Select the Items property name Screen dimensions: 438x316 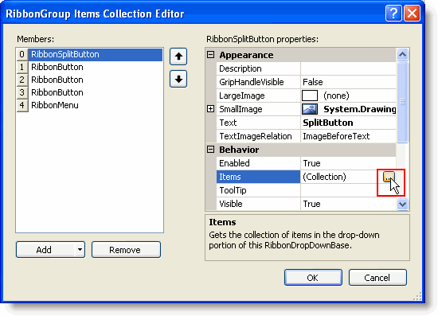pos(258,177)
